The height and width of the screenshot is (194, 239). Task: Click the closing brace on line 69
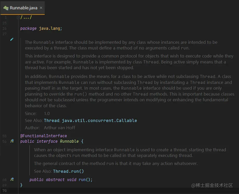click(x=21, y=185)
